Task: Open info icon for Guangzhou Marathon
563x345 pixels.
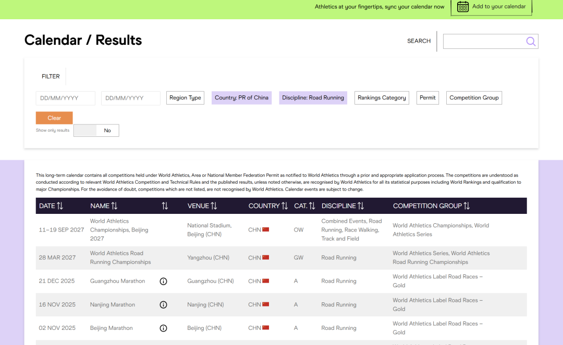Action: pyautogui.click(x=163, y=281)
